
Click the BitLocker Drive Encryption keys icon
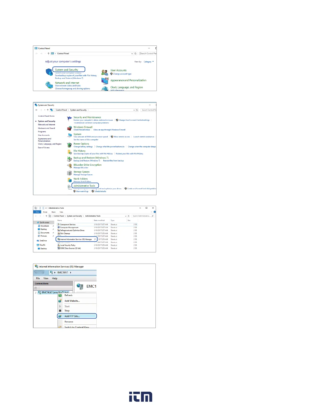pos(69,166)
